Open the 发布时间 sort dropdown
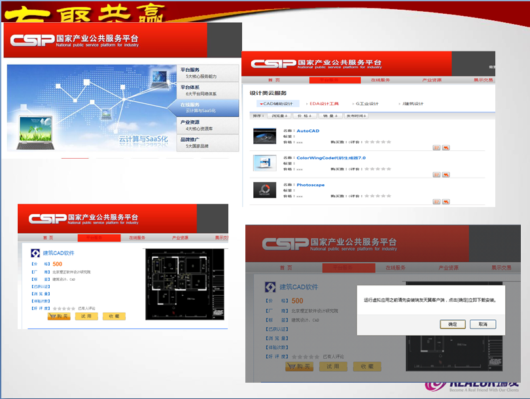Viewport: 530px width, 399px height. [357, 116]
